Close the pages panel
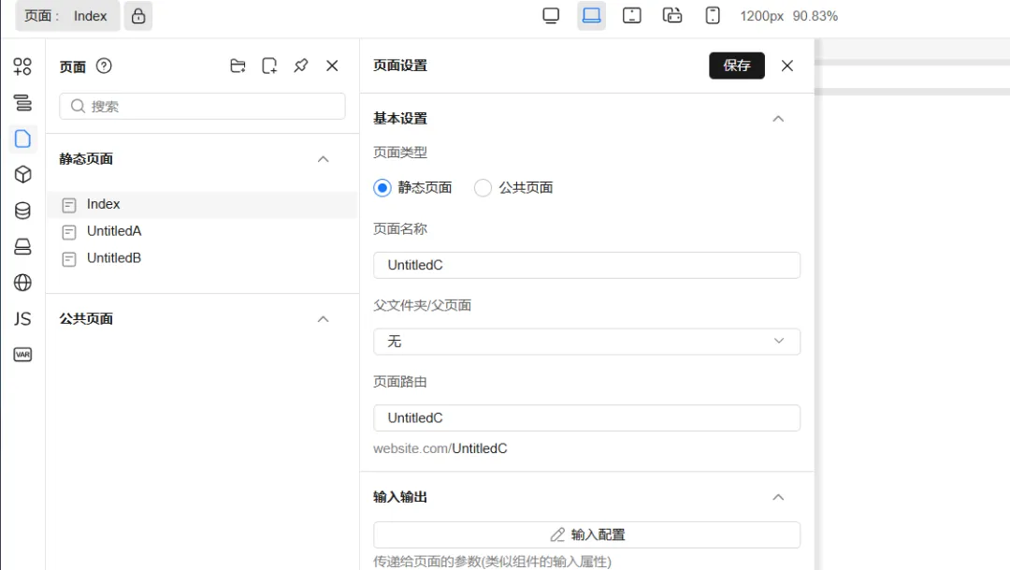Image resolution: width=1010 pixels, height=570 pixels. click(332, 66)
